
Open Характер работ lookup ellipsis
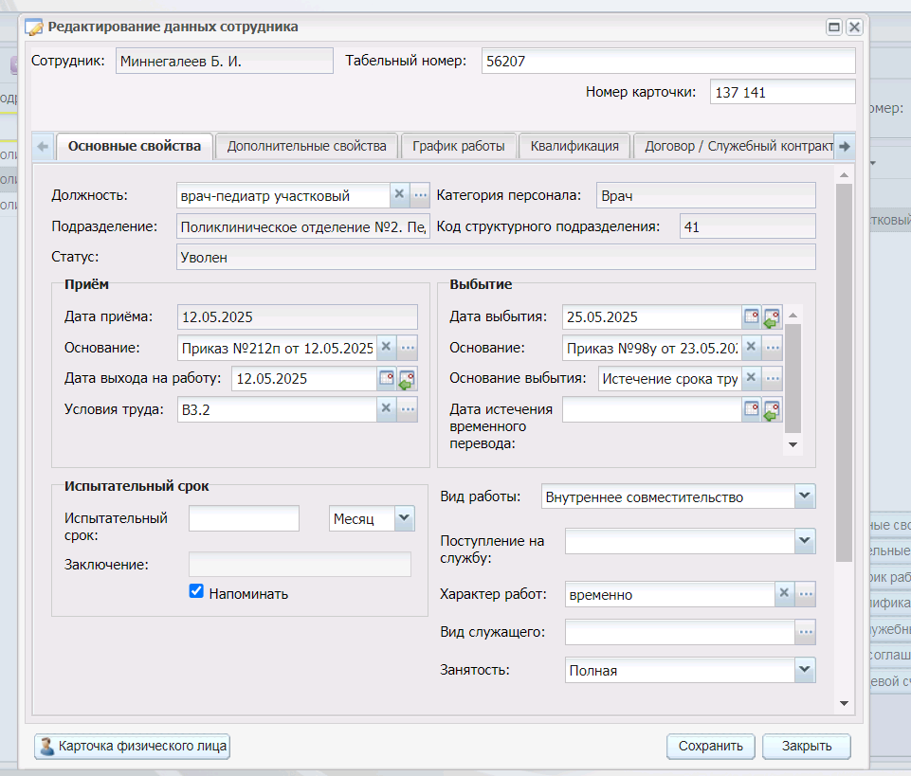[806, 594]
